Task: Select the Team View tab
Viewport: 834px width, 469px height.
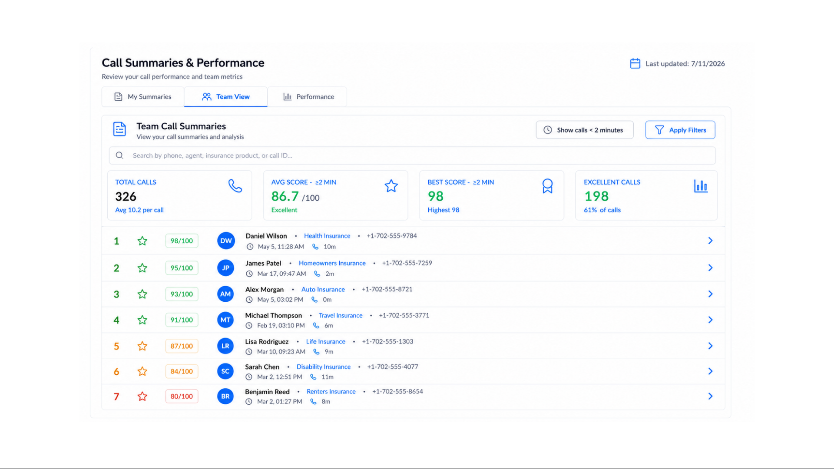Action: click(x=226, y=97)
